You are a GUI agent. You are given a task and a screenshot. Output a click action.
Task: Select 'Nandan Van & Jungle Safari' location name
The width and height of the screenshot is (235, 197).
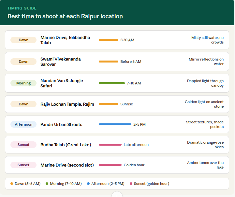click(62, 83)
